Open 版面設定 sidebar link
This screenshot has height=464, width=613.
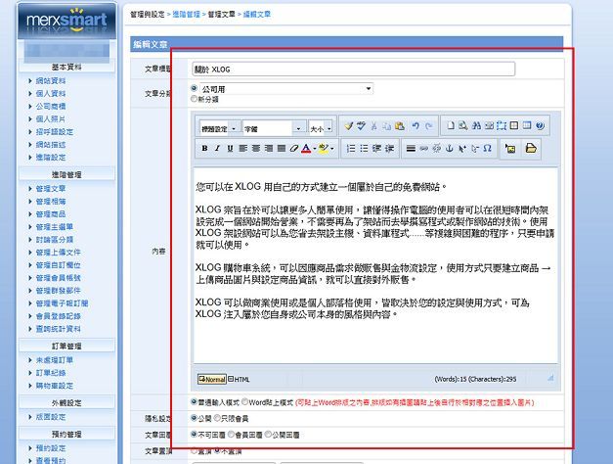[51, 417]
